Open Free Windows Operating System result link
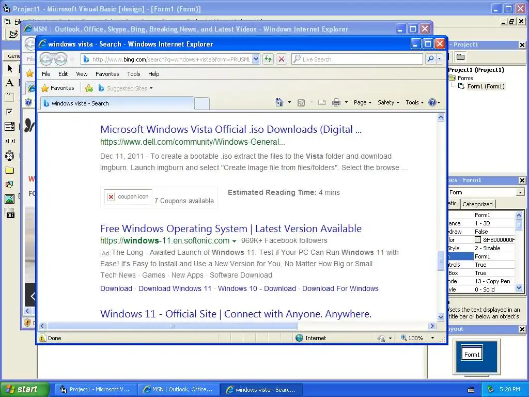Screen dimensions: 529x397 231,228
